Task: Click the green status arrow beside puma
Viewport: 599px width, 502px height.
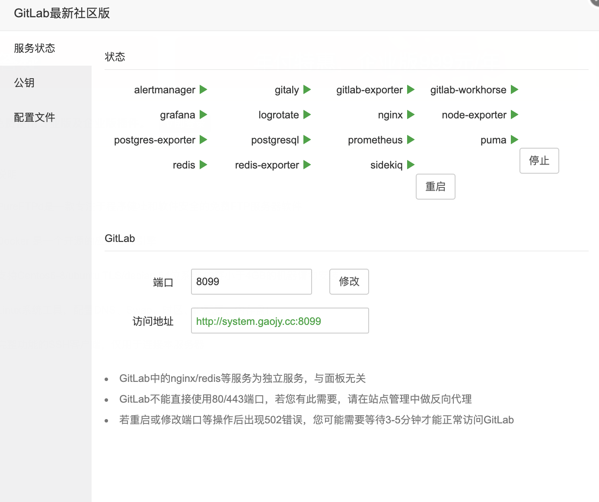Action: (x=515, y=140)
